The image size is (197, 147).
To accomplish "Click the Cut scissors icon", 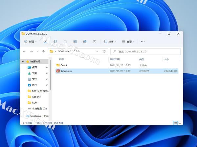I will pyautogui.click(x=45, y=41).
